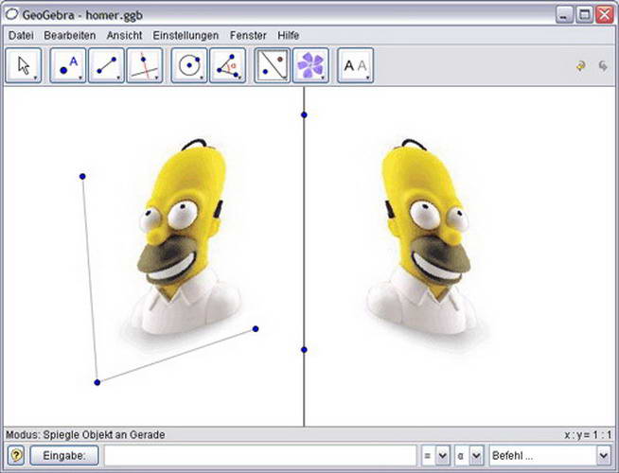The image size is (619, 473).
Task: Open the Datei menu
Action: [21, 36]
